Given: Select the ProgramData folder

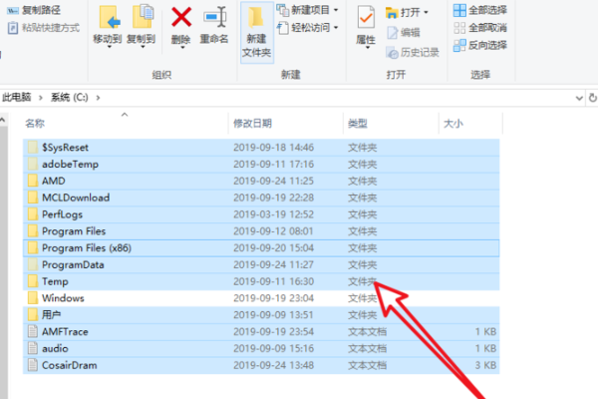Looking at the screenshot, I should tap(261, 265).
